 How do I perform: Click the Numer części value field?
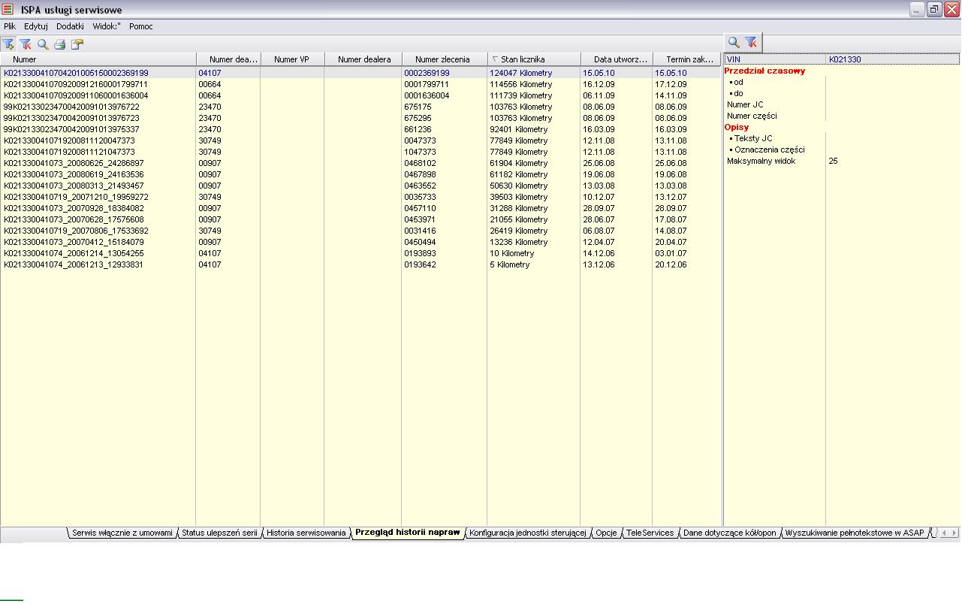(893, 116)
